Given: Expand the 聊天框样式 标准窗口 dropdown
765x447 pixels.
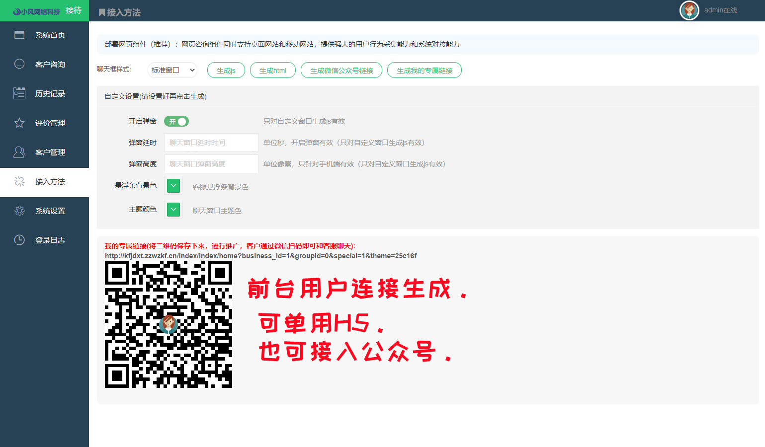Looking at the screenshot, I should click(x=172, y=70).
